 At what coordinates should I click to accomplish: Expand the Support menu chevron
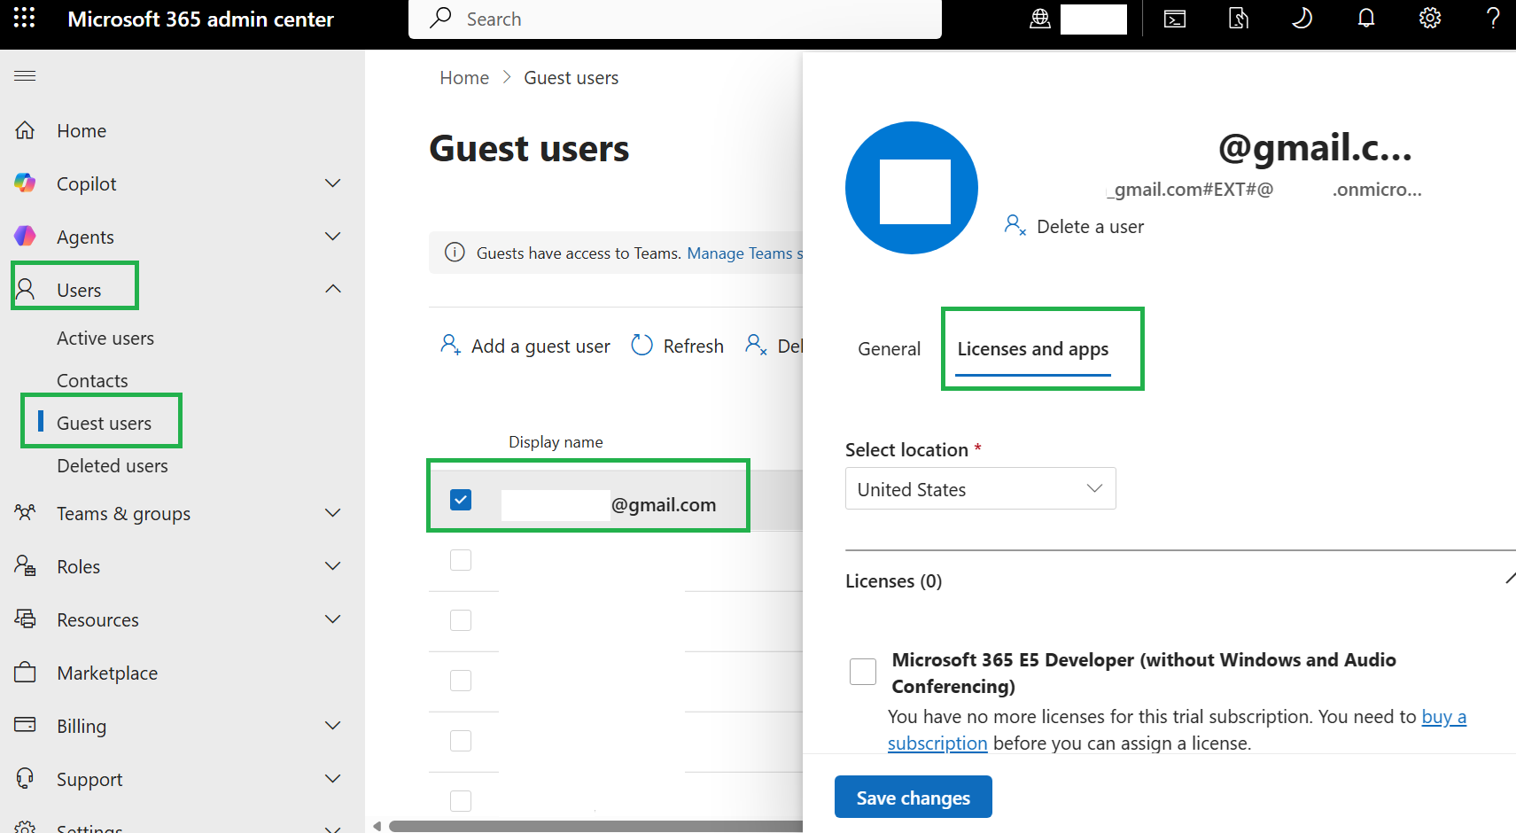point(333,779)
